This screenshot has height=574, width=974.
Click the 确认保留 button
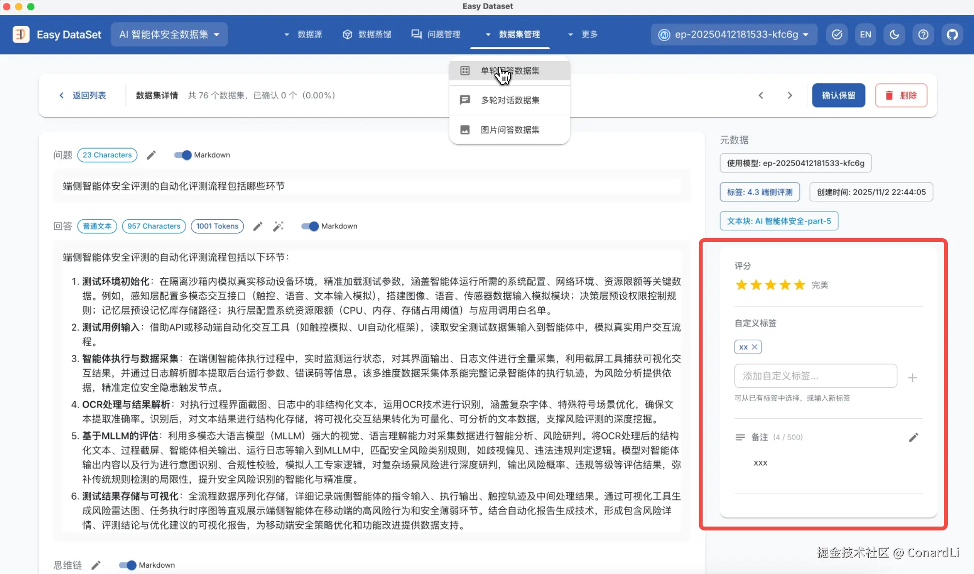(x=838, y=95)
